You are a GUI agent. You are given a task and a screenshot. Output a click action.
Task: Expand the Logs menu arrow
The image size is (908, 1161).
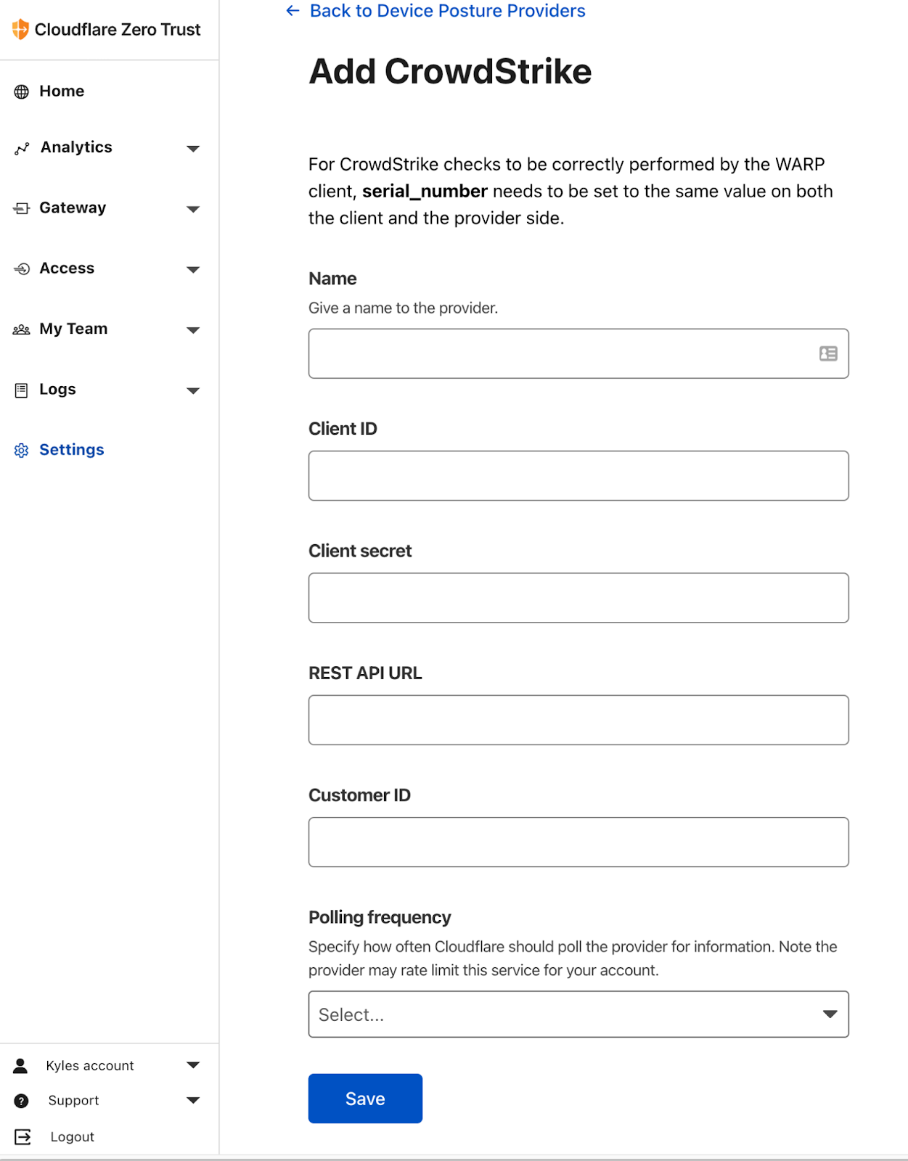(x=193, y=390)
